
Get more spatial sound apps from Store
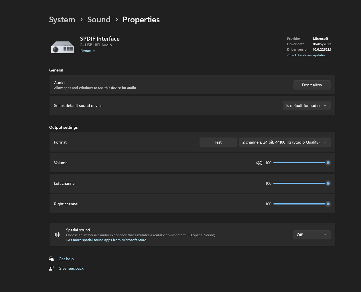pos(106,240)
